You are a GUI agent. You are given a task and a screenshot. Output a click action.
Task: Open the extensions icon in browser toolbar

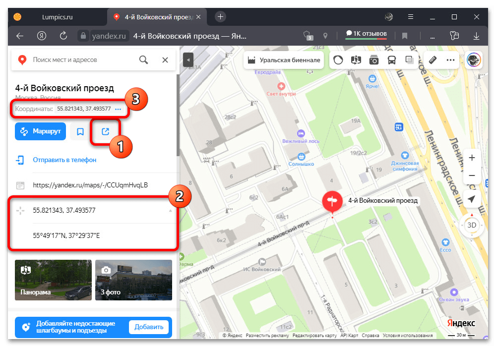coord(454,36)
